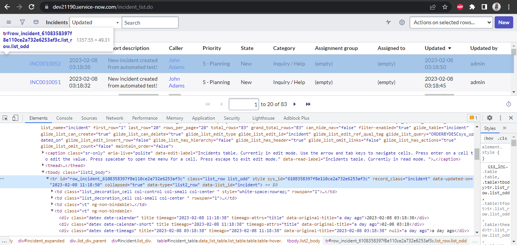Image resolution: width=517 pixels, height=245 pixels.
Task: Click the filter funnel icon
Action: pyautogui.click(x=22, y=22)
